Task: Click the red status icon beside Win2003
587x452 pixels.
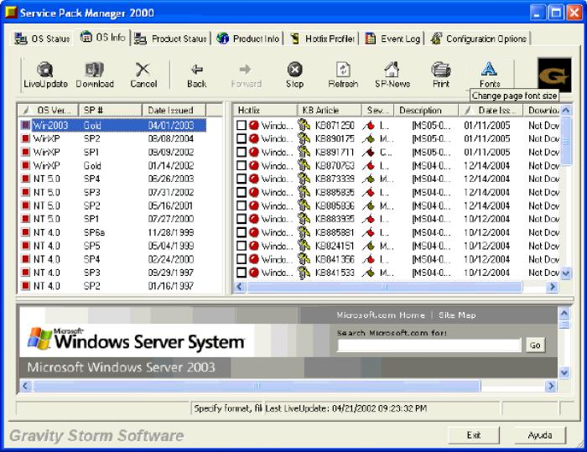Action: coord(25,125)
